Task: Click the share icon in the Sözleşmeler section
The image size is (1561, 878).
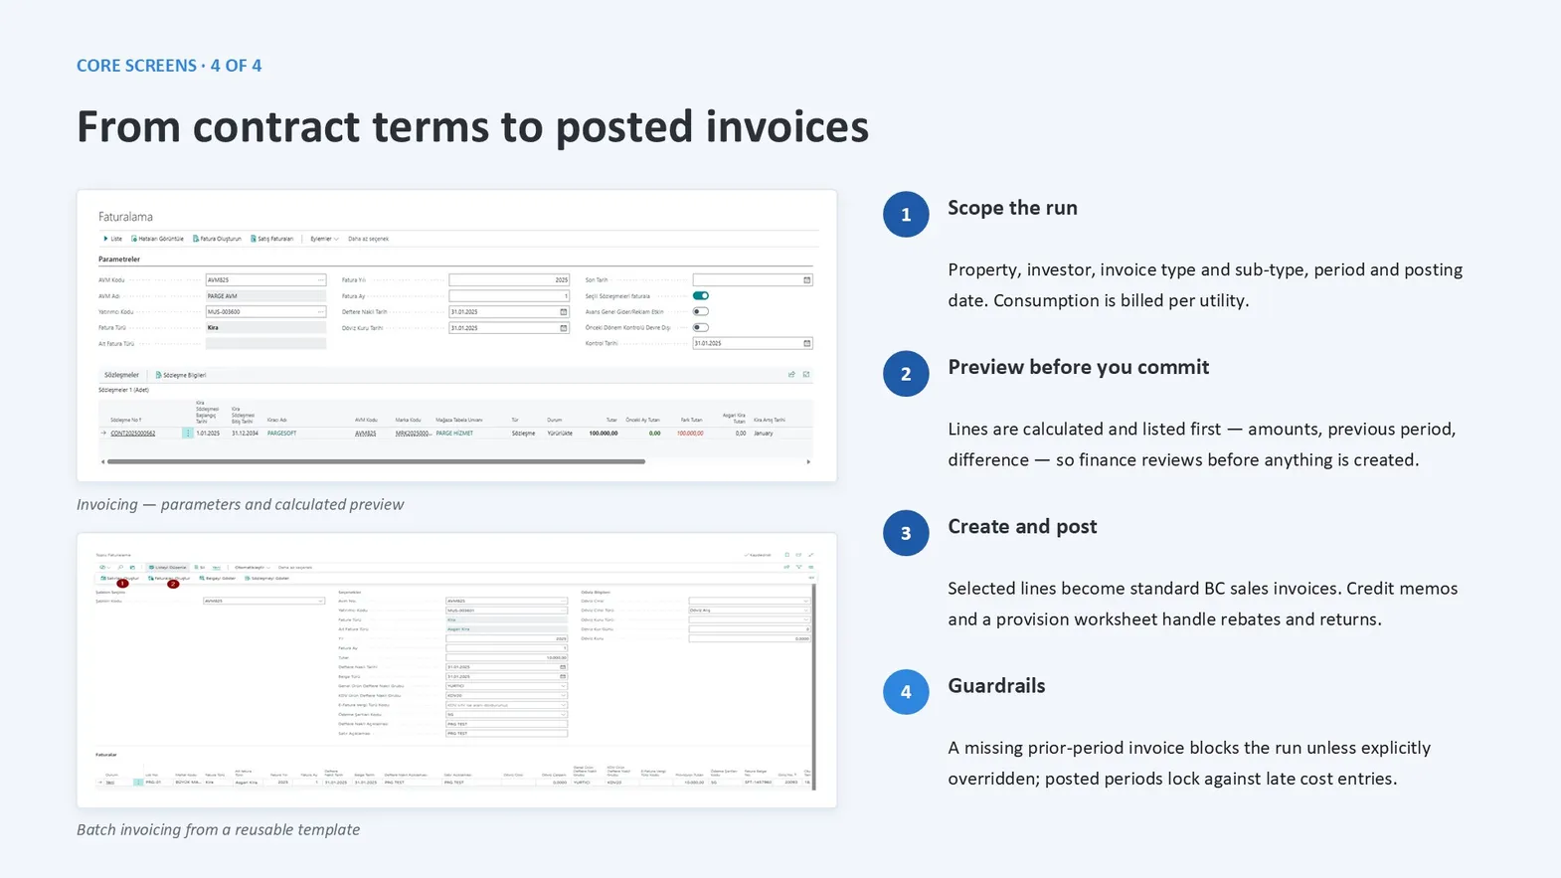Action: tap(791, 375)
